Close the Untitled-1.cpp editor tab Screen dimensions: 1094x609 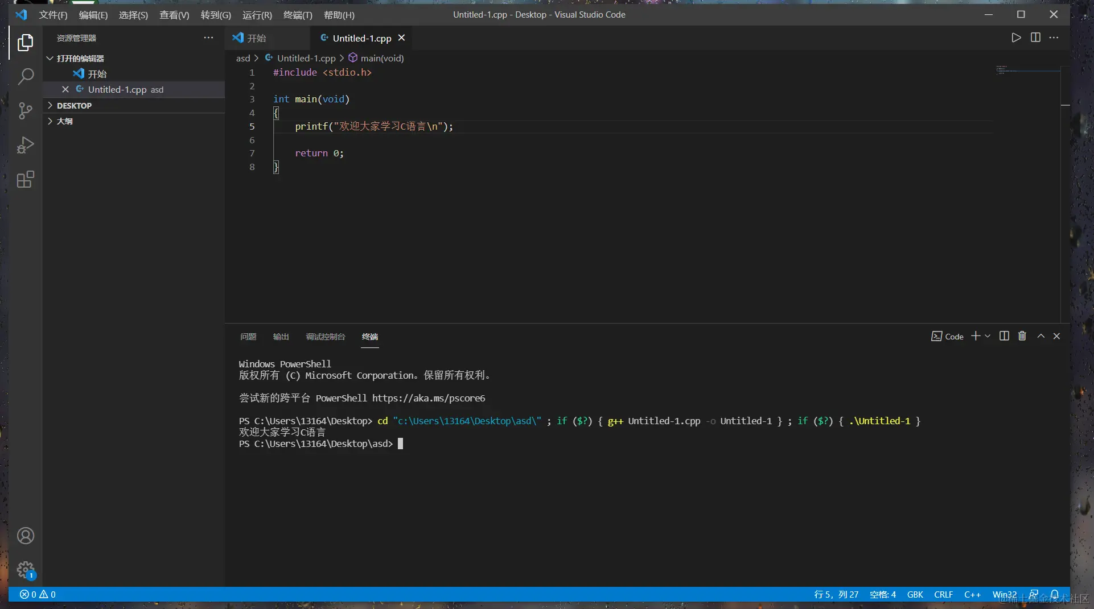(x=401, y=38)
